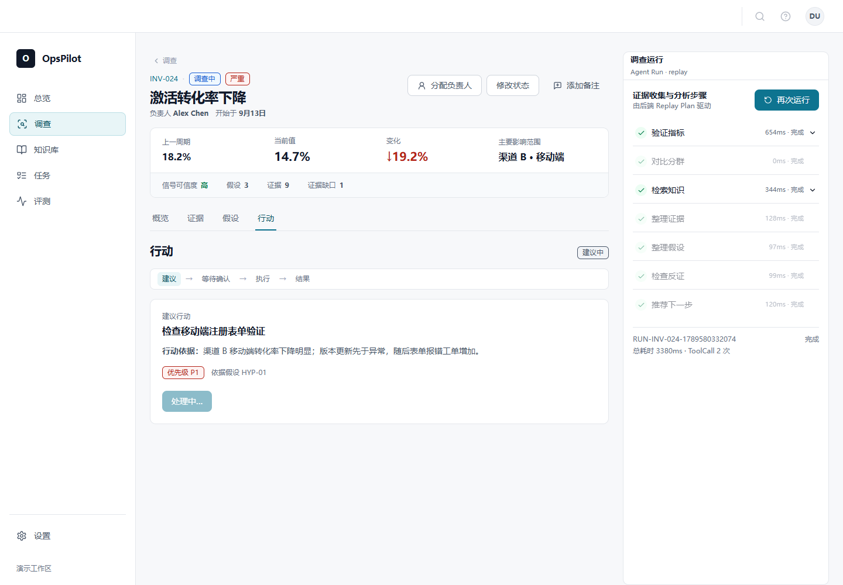Click the 总览 dashboard grid icon

coord(22,98)
